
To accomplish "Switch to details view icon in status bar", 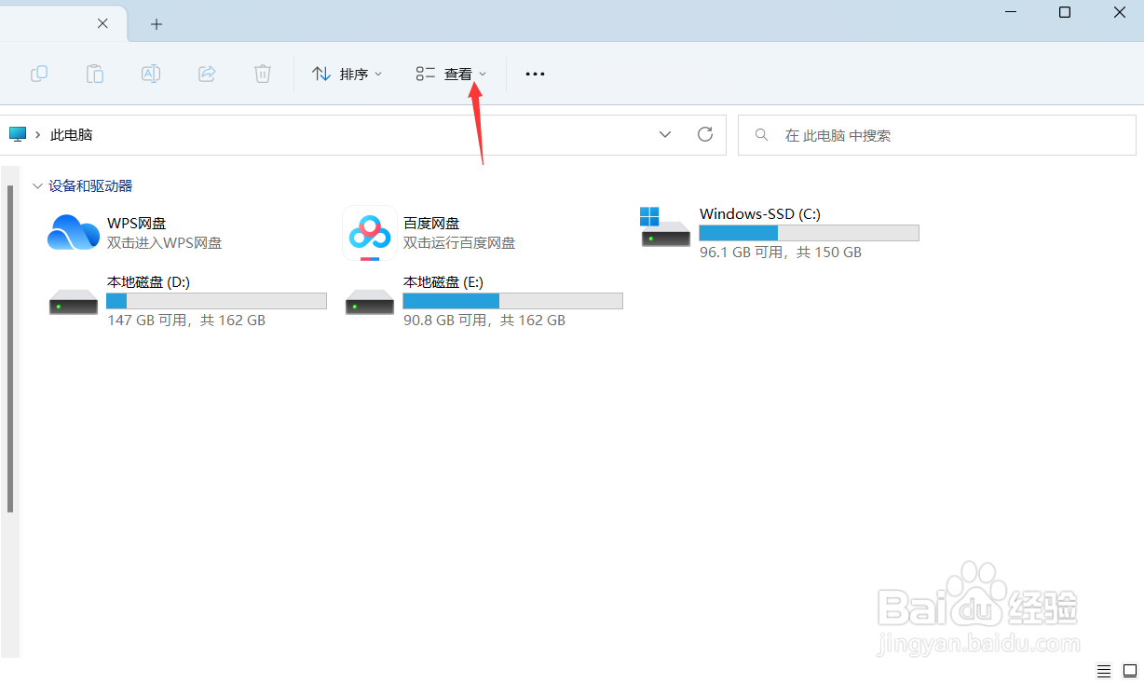I will tap(1104, 671).
